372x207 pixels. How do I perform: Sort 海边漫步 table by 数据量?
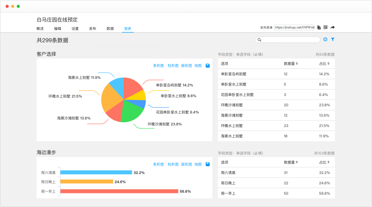pos(291,162)
